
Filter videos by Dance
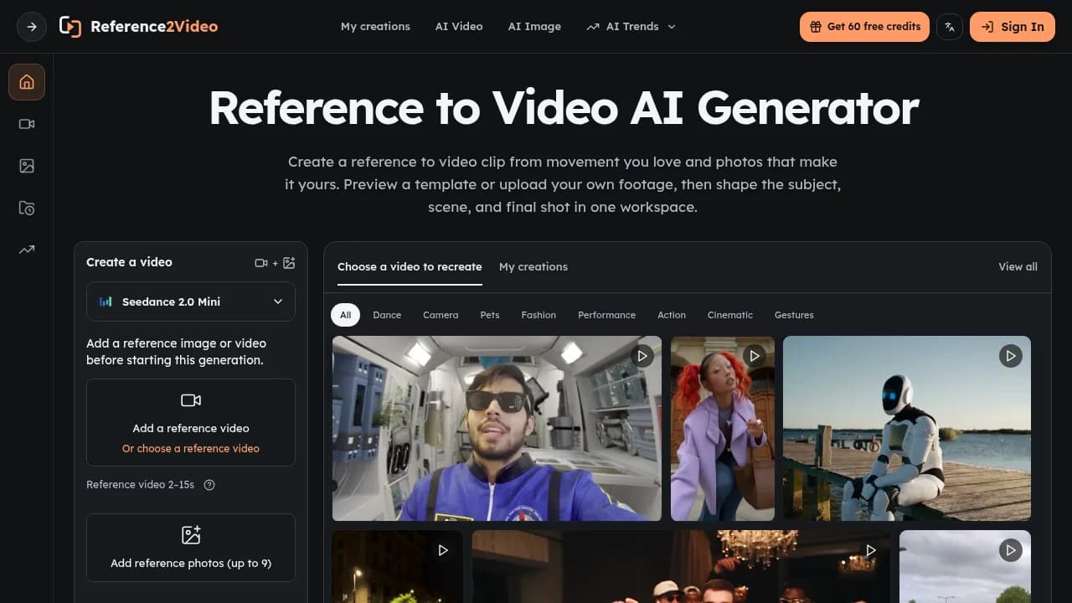click(x=387, y=315)
